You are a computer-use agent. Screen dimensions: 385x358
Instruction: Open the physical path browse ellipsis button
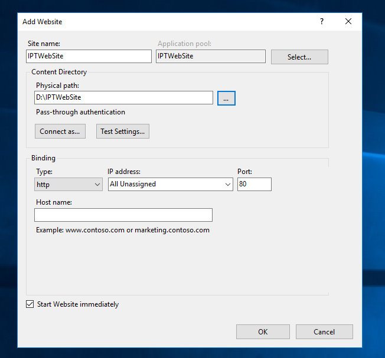tap(226, 98)
